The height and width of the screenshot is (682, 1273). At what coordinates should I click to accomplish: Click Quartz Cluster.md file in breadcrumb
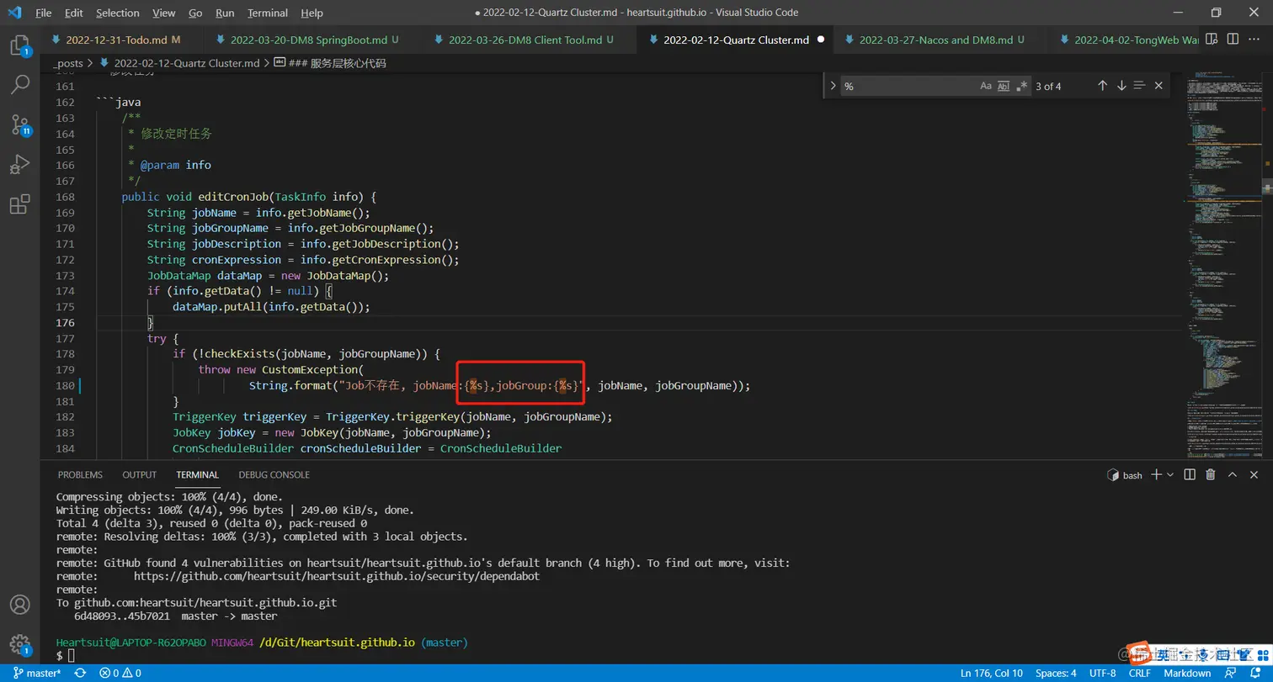tap(180, 63)
